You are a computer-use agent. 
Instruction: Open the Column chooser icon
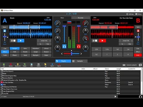(38, 65)
